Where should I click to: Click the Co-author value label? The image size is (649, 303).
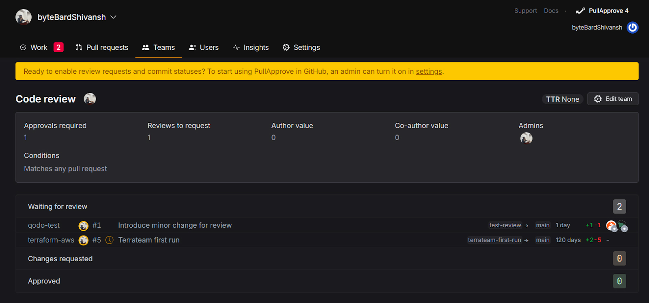(x=421, y=126)
